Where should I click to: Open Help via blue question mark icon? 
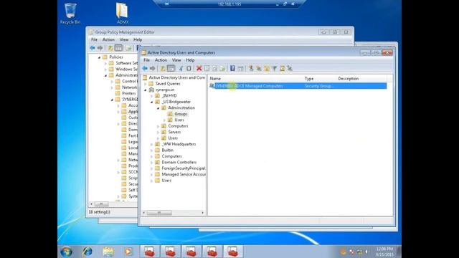(x=232, y=69)
